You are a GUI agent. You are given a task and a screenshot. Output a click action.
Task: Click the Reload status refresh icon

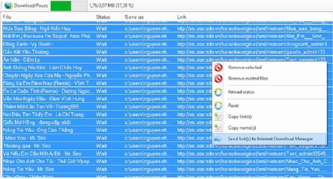click(219, 92)
